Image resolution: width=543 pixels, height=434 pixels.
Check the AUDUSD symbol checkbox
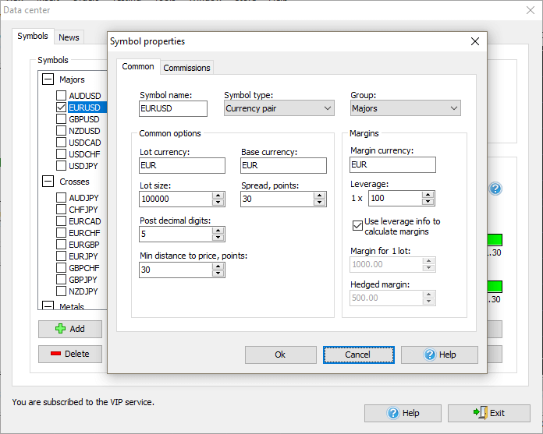point(62,96)
